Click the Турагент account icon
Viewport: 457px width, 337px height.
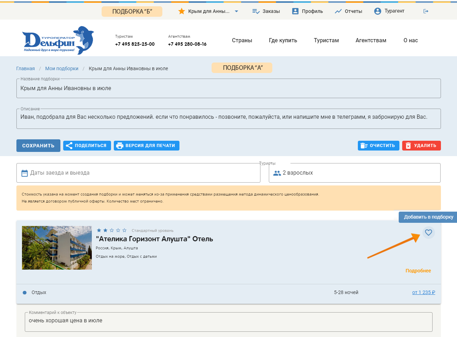tap(377, 11)
